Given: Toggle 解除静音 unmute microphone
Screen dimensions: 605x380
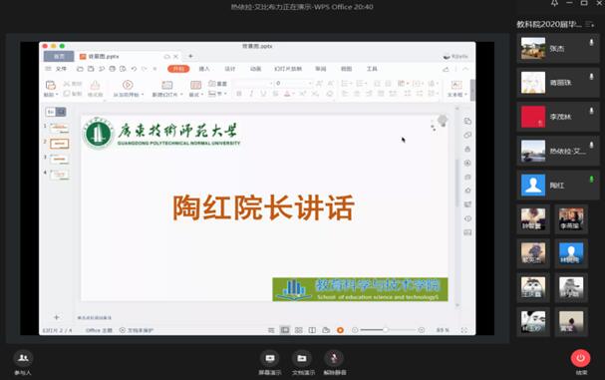Looking at the screenshot, I should [x=334, y=358].
